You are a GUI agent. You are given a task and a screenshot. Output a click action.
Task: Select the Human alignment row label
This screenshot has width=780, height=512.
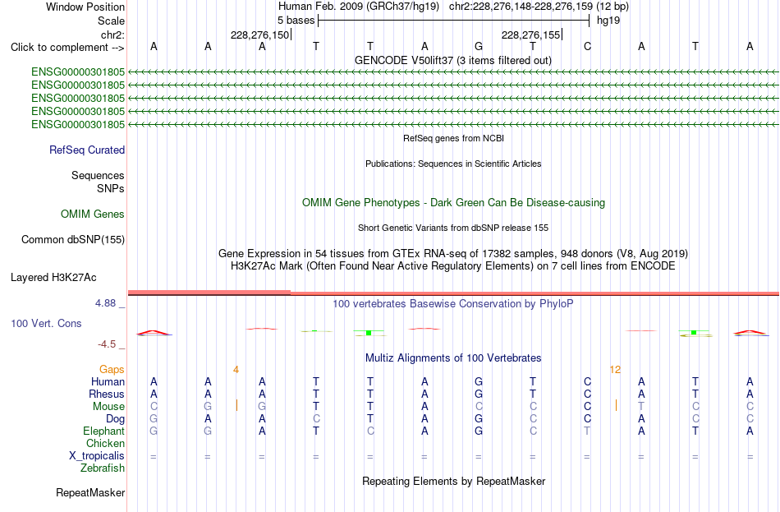(x=108, y=381)
